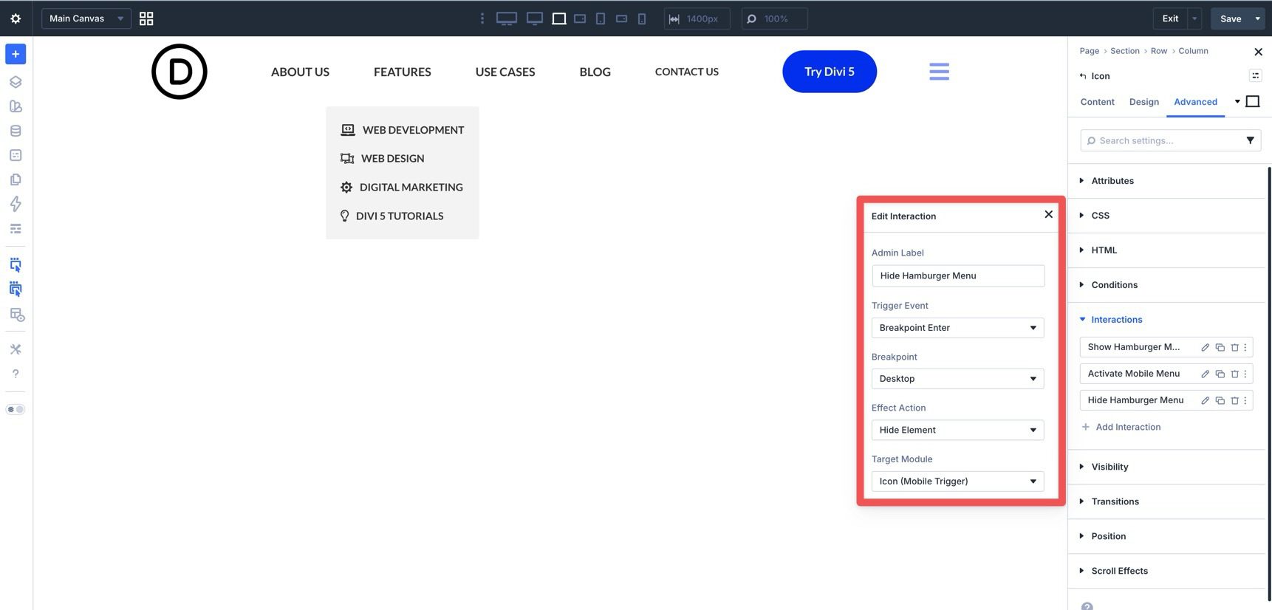This screenshot has width=1272, height=610.
Task: Open the canvas grid view icon
Action: [x=146, y=18]
